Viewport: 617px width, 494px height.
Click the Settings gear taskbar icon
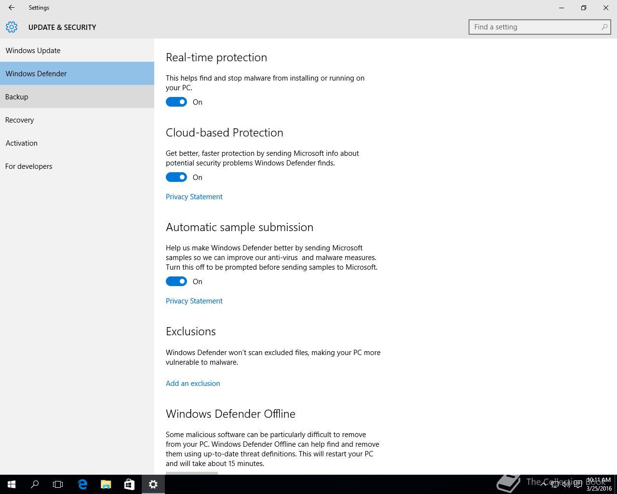click(153, 484)
